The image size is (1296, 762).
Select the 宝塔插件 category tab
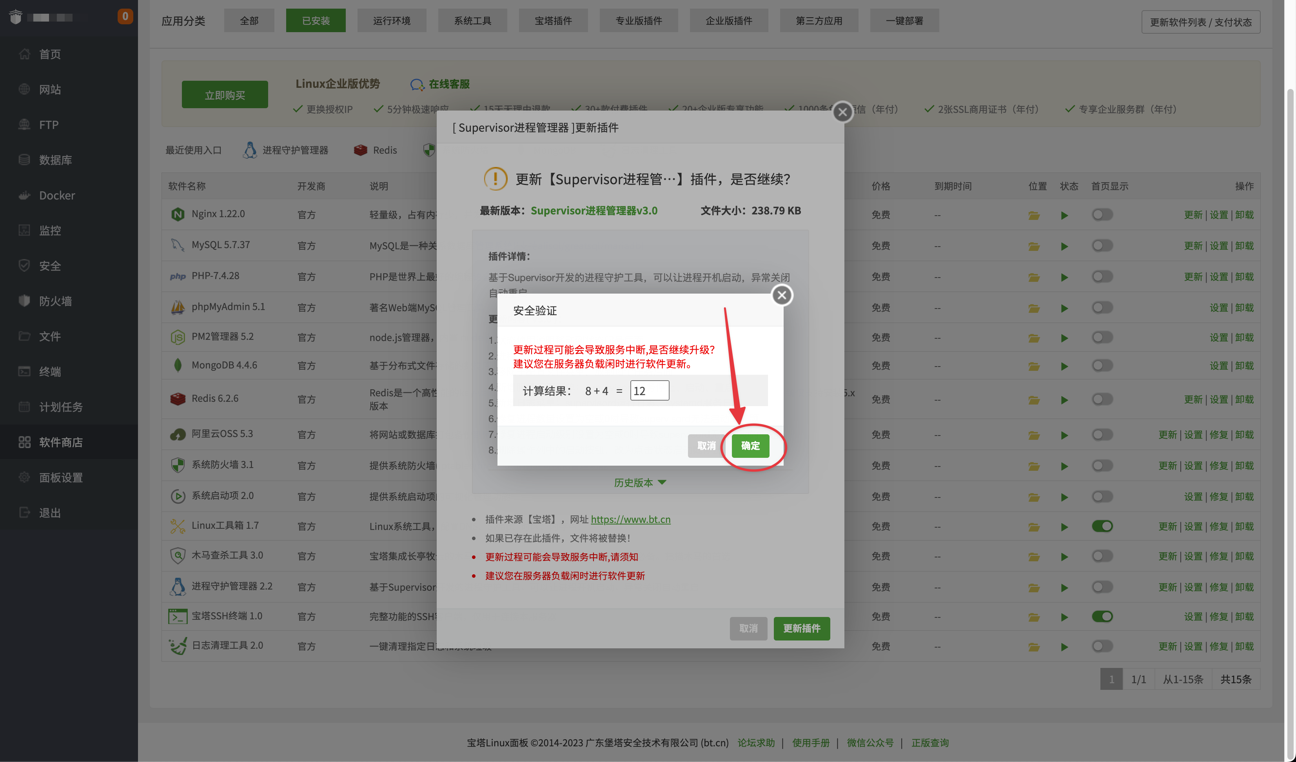pos(553,20)
